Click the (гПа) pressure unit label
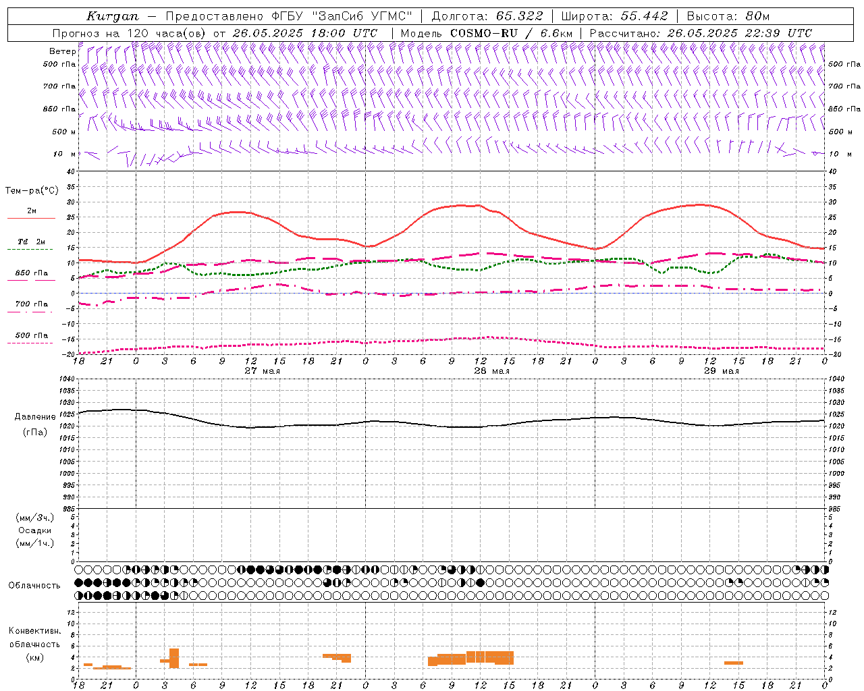864x691 pixels. pyautogui.click(x=35, y=433)
